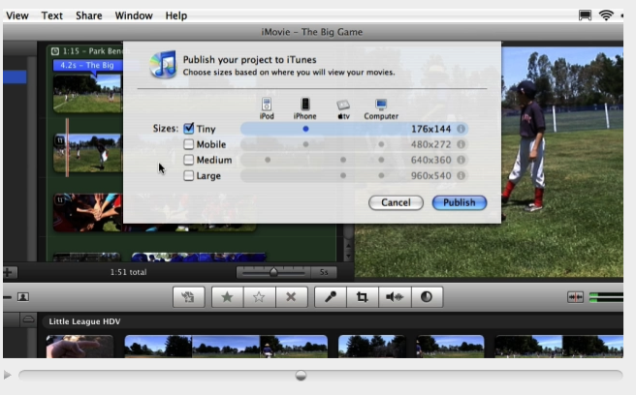Open the View menu
Image resolution: width=636 pixels, height=395 pixels.
click(x=17, y=15)
